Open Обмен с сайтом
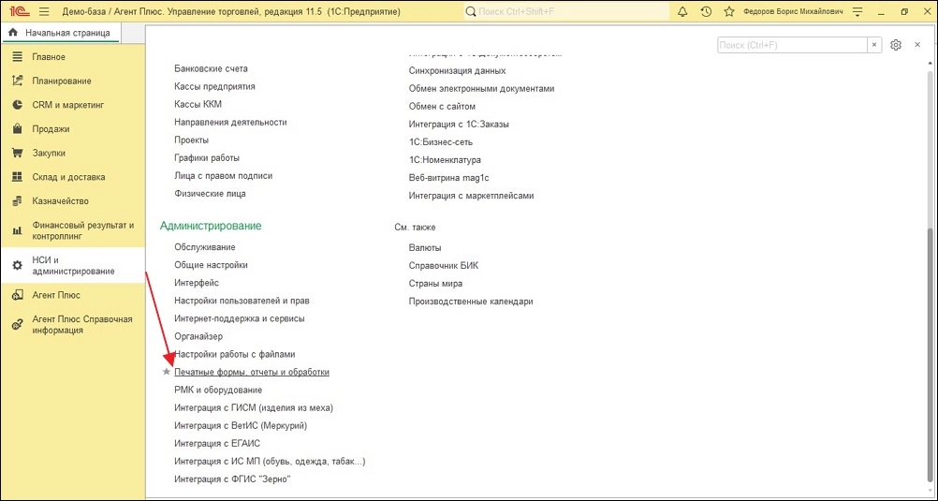 [442, 107]
